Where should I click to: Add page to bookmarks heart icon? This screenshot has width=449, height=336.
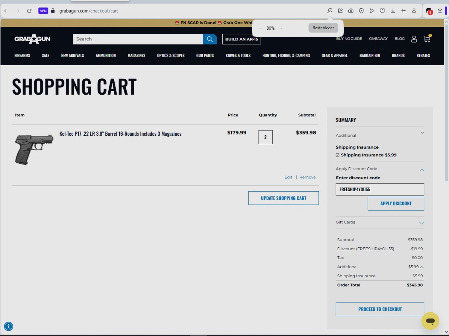tap(382, 11)
